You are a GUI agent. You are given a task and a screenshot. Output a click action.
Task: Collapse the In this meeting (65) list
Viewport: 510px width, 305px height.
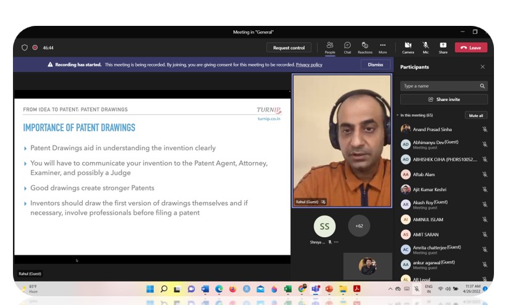(x=398, y=115)
